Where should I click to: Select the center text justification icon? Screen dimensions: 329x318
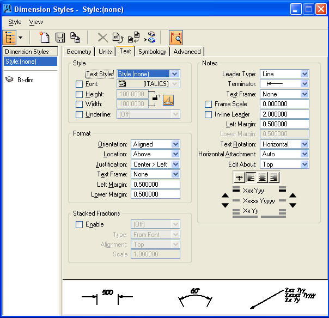tap(263, 177)
